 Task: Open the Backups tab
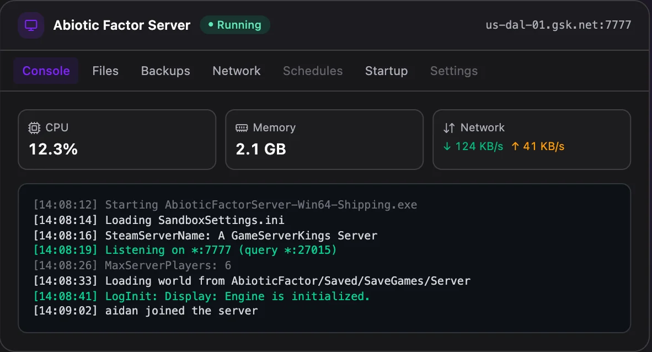[165, 71]
